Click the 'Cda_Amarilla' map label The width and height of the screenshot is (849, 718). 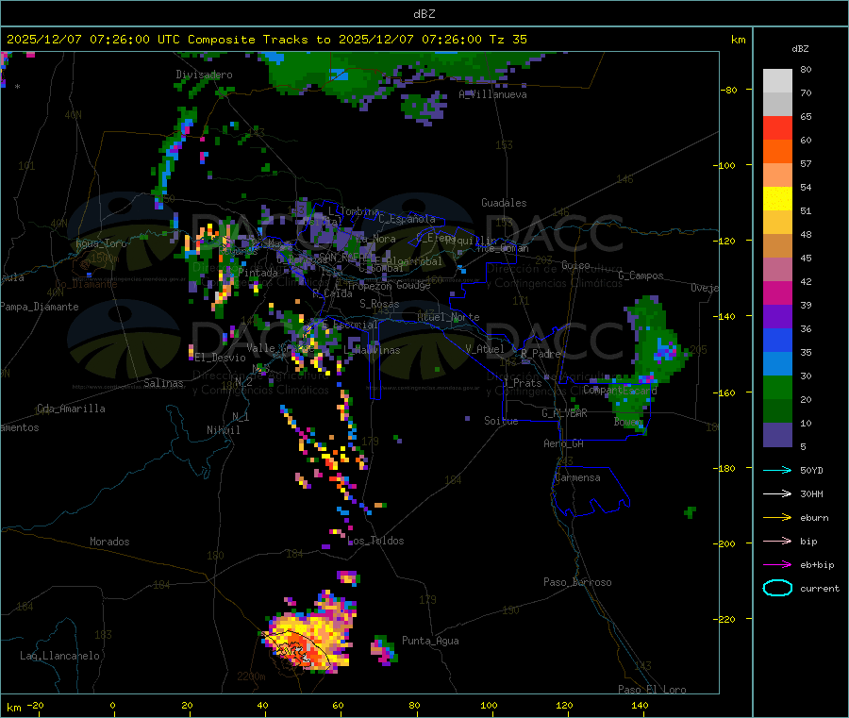[x=71, y=409]
